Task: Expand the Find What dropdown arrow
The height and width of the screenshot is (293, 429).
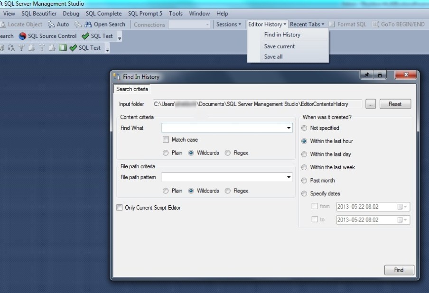Action: tap(289, 128)
